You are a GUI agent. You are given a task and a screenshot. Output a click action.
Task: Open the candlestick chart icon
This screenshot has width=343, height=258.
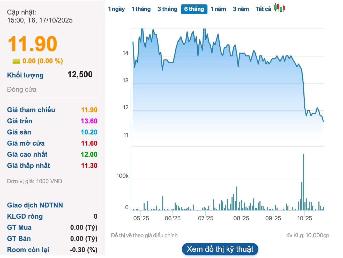tap(280, 8)
